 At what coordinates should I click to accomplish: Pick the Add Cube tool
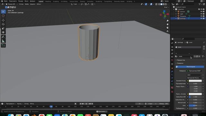pos(3,46)
